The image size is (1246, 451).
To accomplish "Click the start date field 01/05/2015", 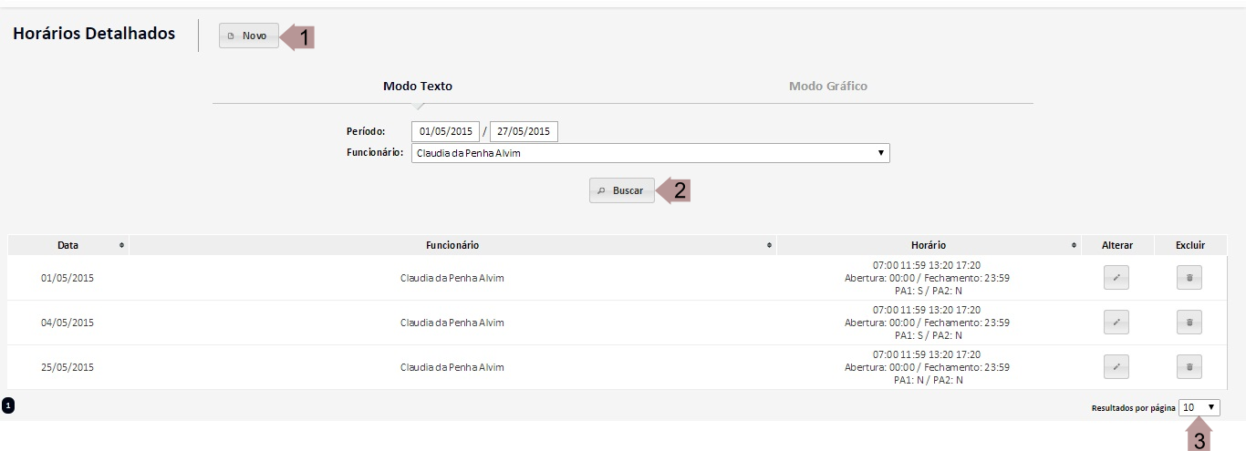I will tap(445, 131).
